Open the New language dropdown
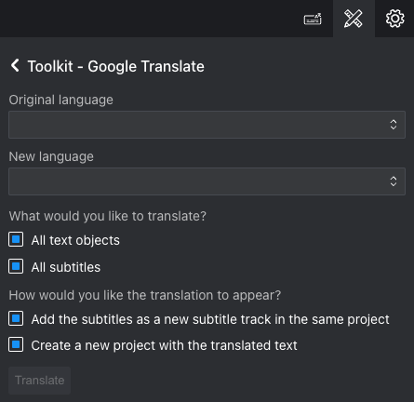 [207, 181]
